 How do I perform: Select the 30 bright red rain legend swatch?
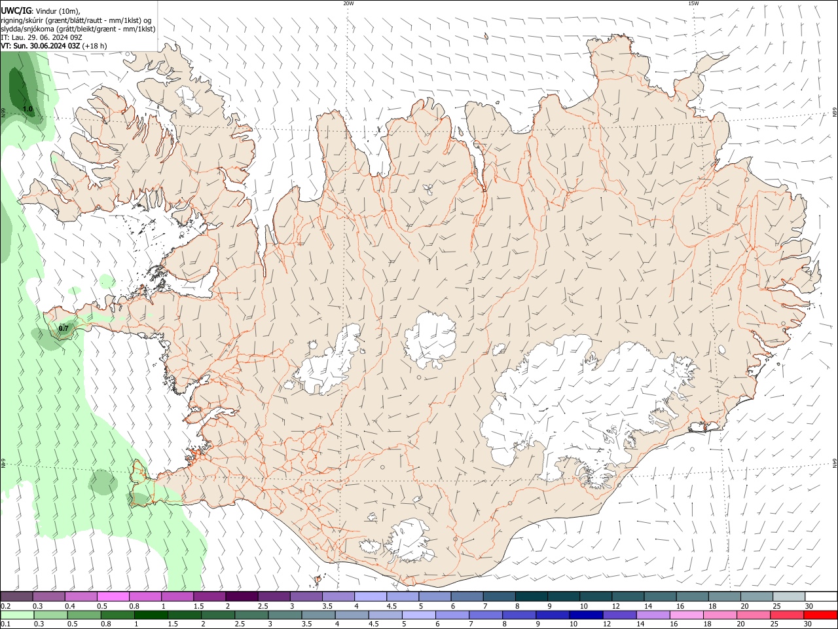point(820,615)
